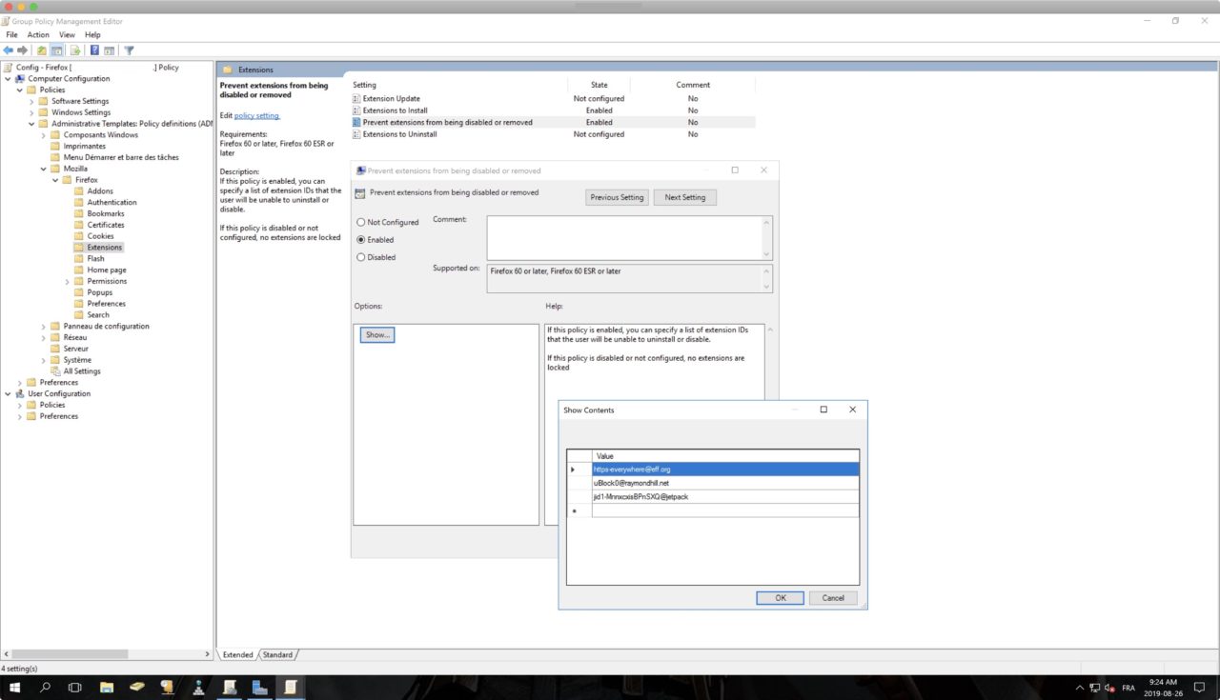
Task: Toggle the Show/Hide Console Tree toolbar icon
Action: [57, 50]
